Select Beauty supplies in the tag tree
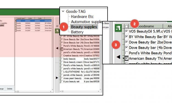 [84, 27]
